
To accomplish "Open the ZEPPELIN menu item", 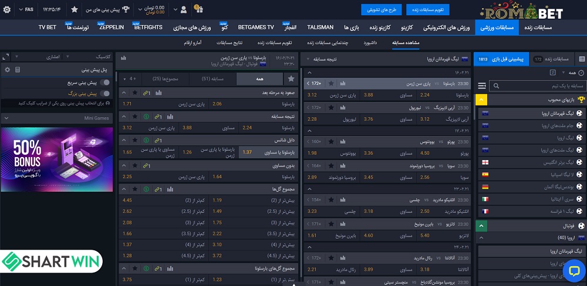I will point(112,28).
